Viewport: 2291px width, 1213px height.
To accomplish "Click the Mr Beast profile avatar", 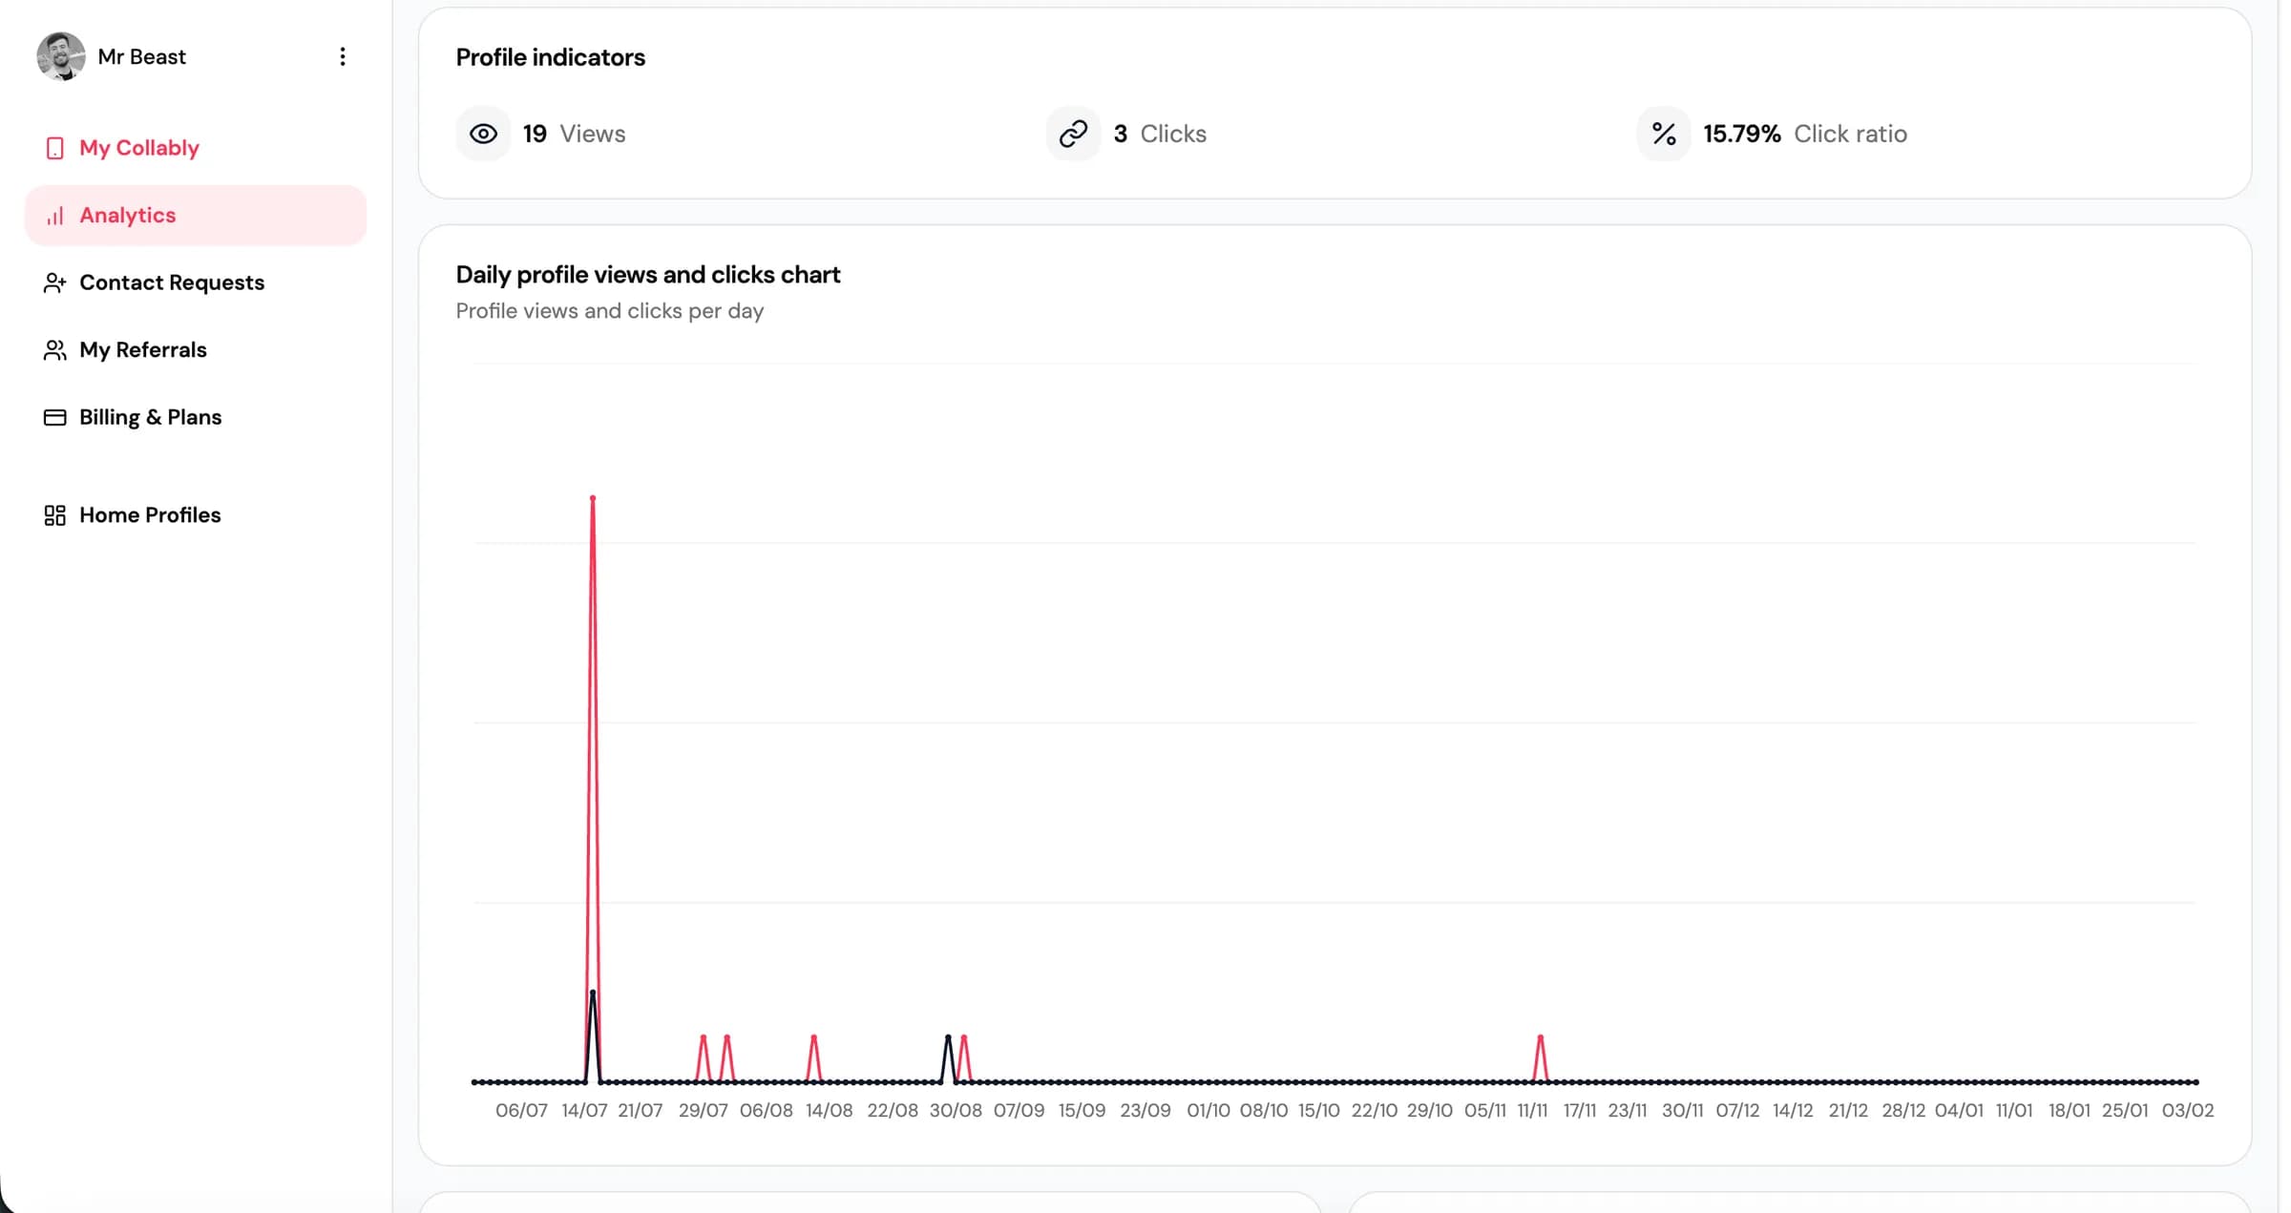I will tap(60, 56).
